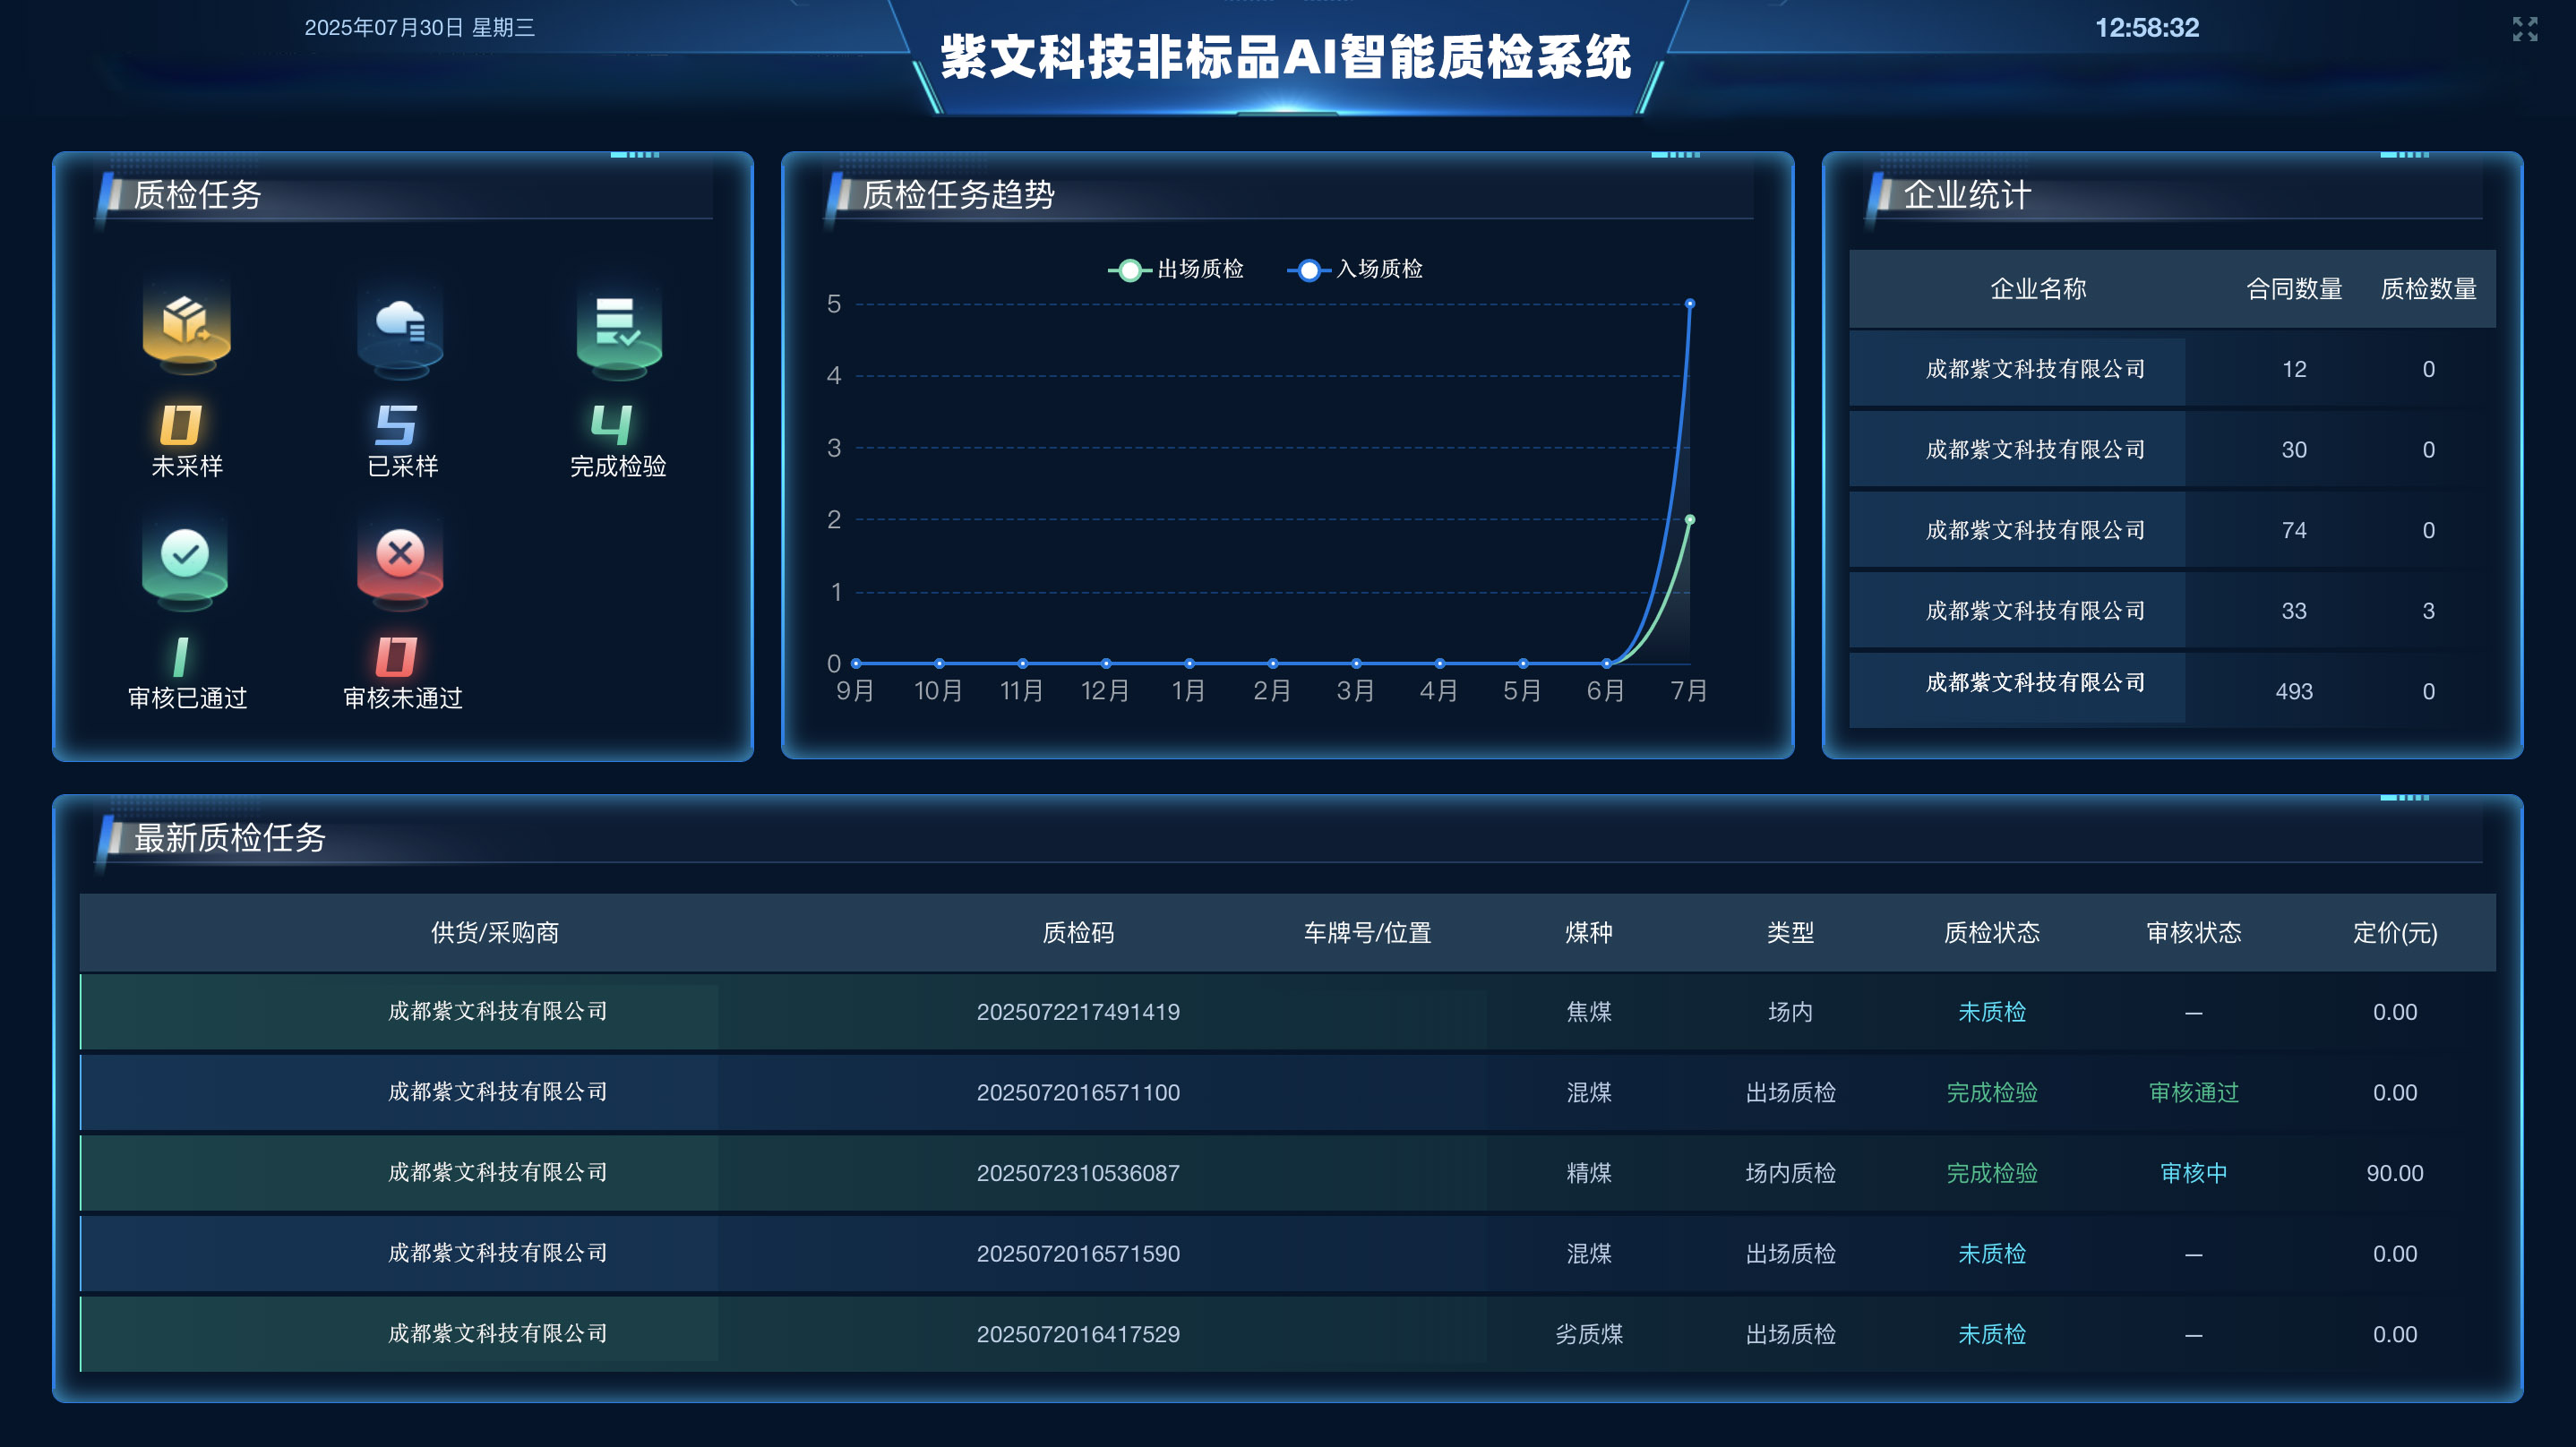Click the 审核未通过 label
Image resolution: width=2576 pixels, height=1447 pixels.
pos(403,698)
